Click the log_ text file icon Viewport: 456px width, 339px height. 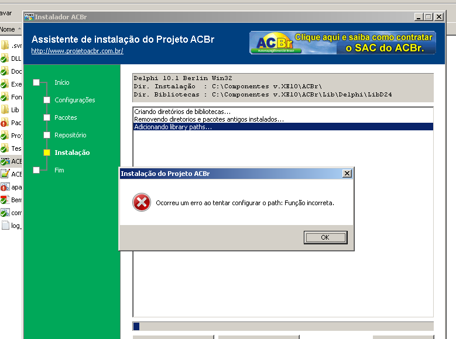click(5, 226)
